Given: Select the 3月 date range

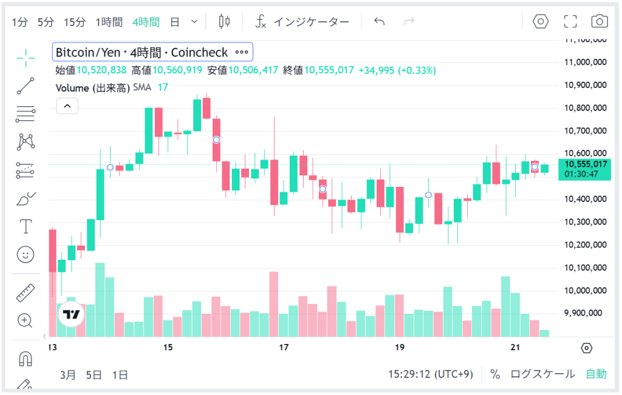Looking at the screenshot, I should click(68, 374).
